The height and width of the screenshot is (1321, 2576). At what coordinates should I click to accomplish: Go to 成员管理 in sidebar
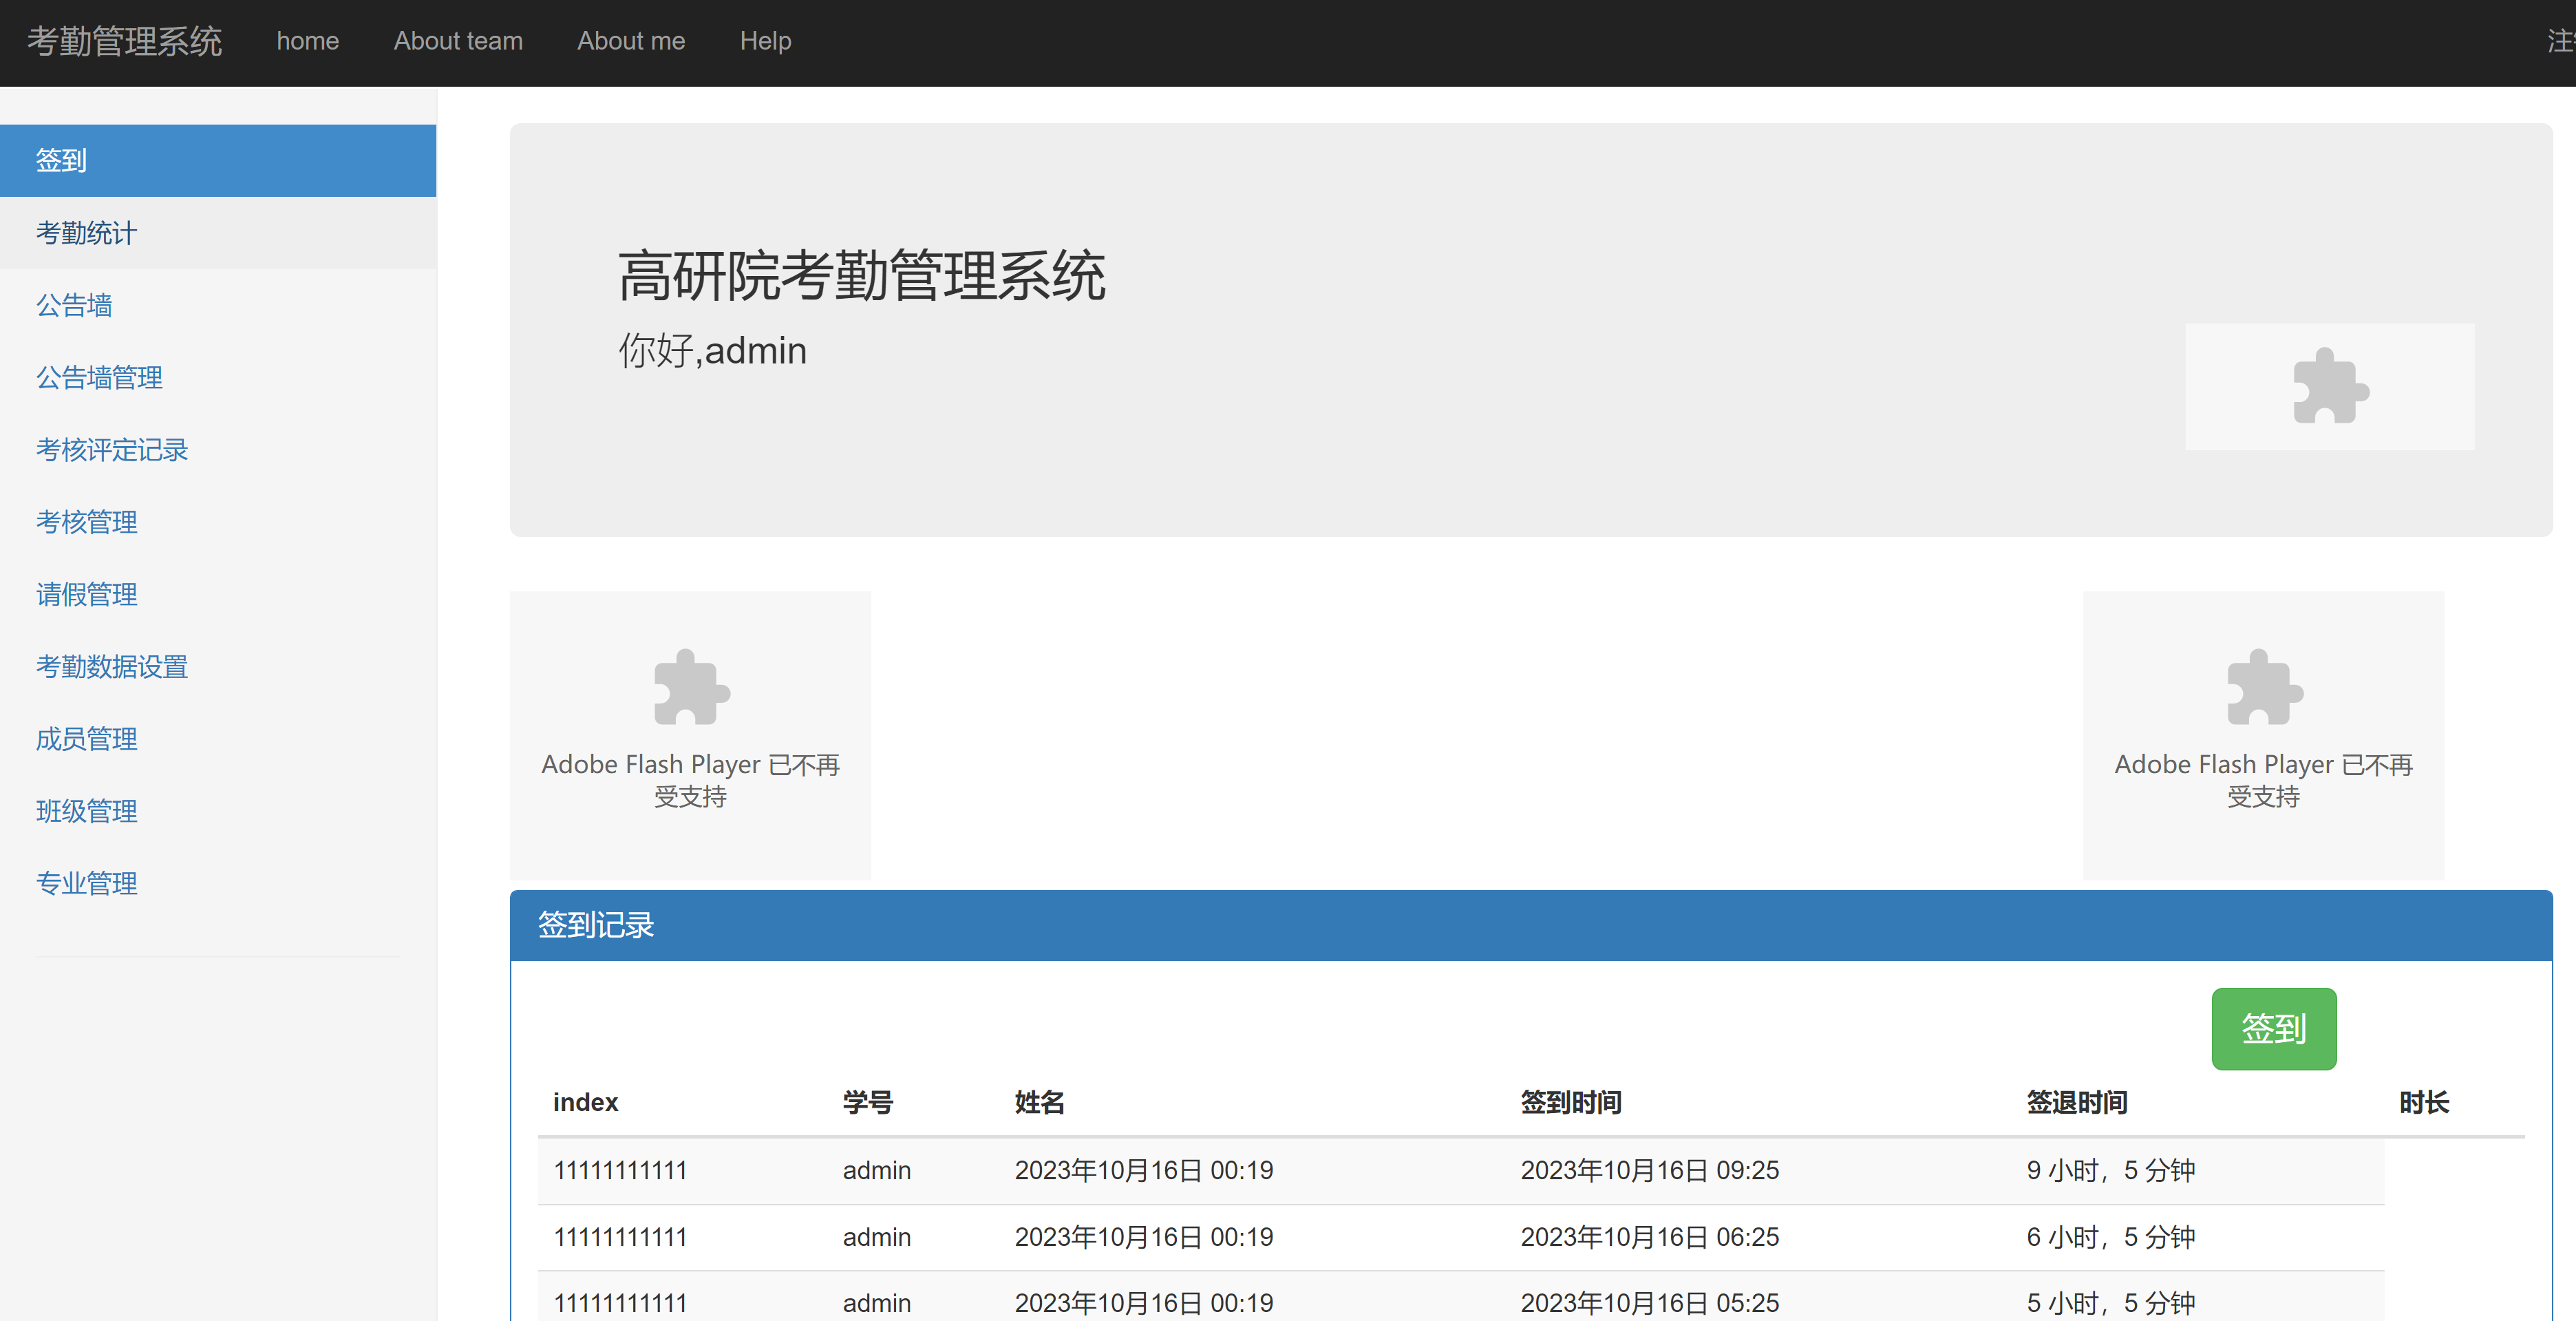[87, 739]
